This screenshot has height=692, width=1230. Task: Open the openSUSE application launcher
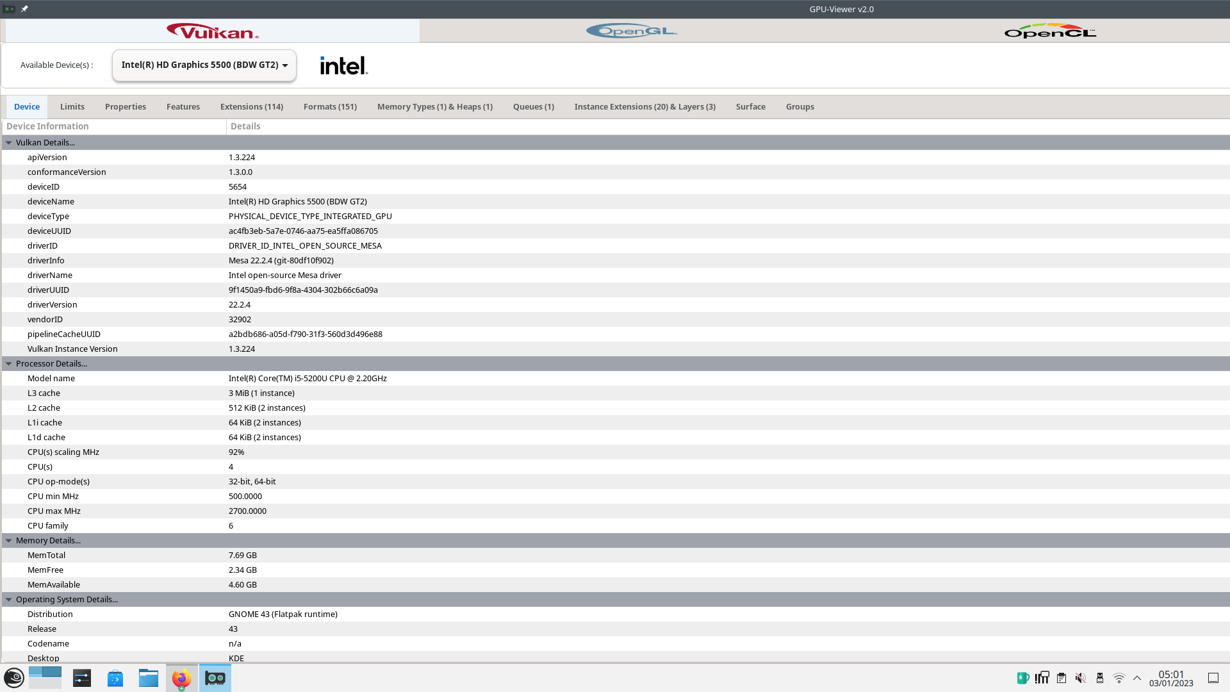14,678
